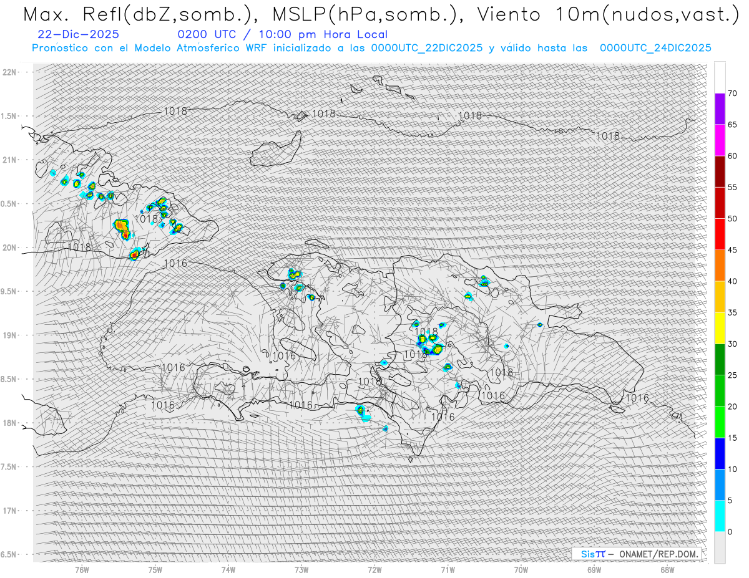
Task: Click the '7.5N' latitude label
Action: click(9, 467)
